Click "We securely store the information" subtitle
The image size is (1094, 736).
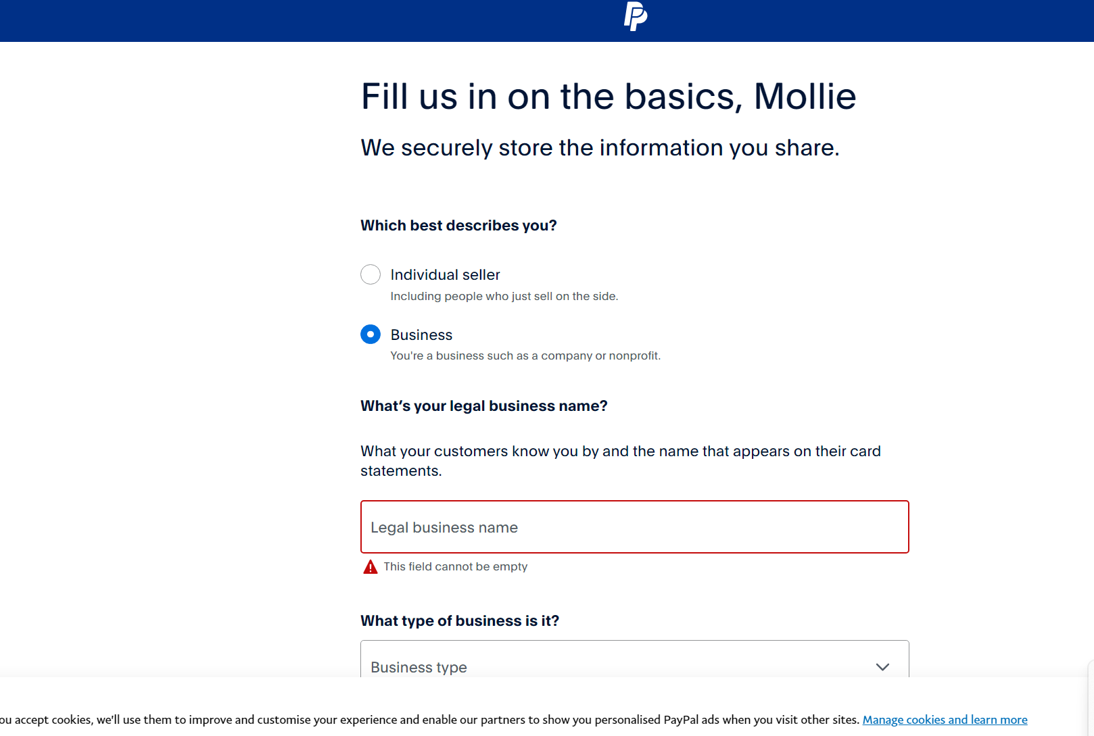(x=600, y=148)
